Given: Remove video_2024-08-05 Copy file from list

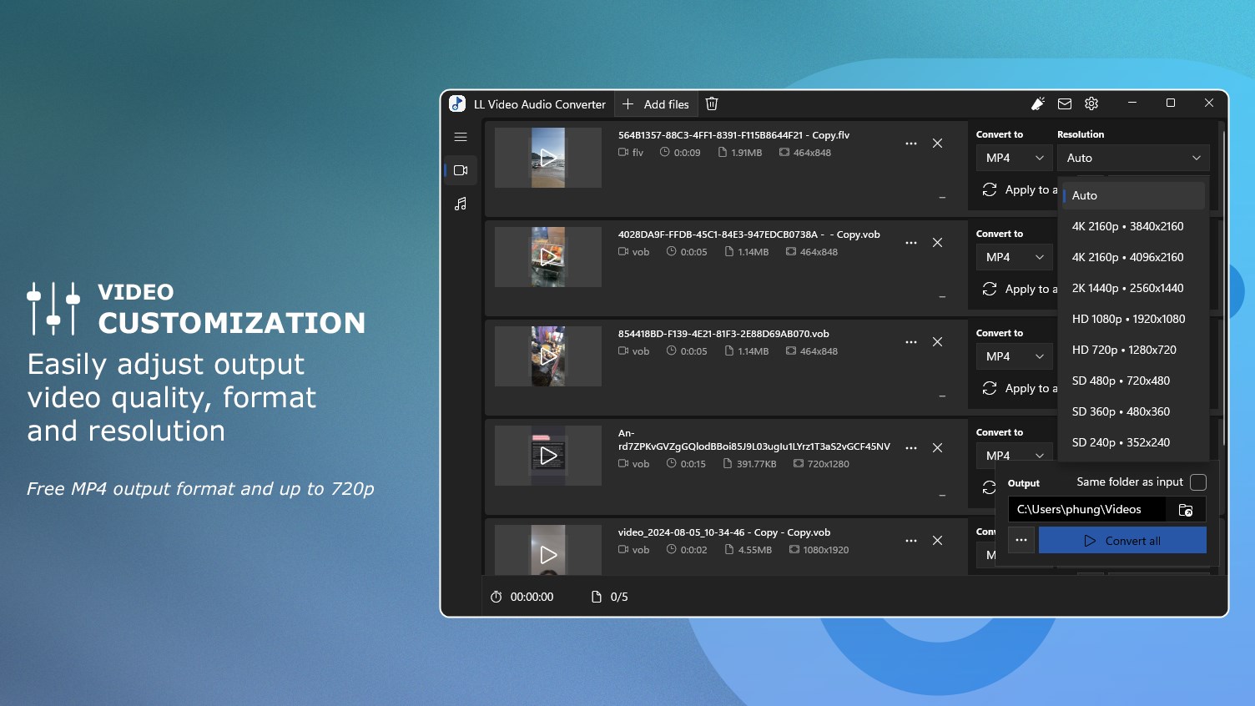Looking at the screenshot, I should [x=938, y=541].
